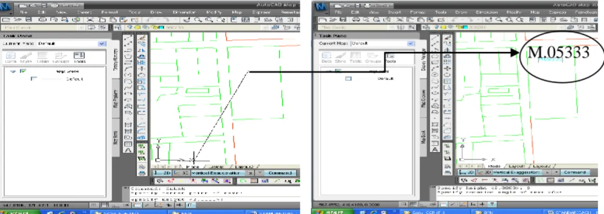Select Rectangle tool in right window draw toolbar
Viewport: 604px width, 214px height.
(435, 62)
